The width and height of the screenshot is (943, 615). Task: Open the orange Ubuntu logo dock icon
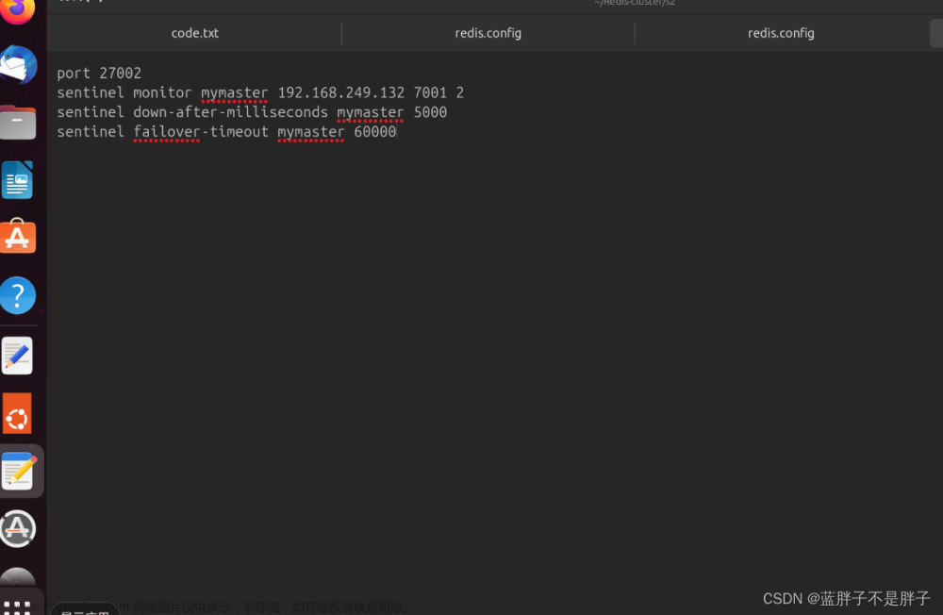17,413
